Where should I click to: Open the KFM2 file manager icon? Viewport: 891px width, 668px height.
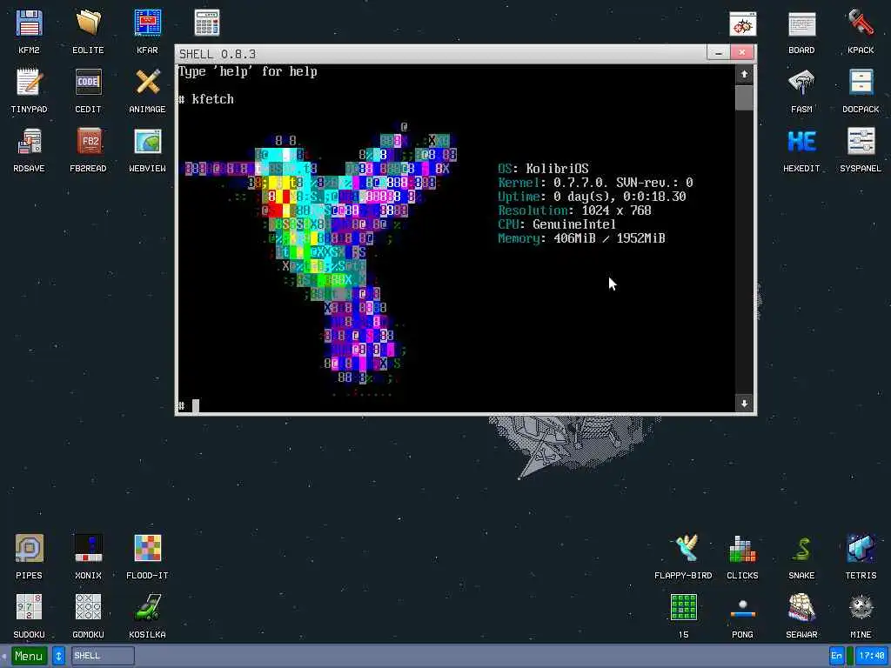(29, 23)
